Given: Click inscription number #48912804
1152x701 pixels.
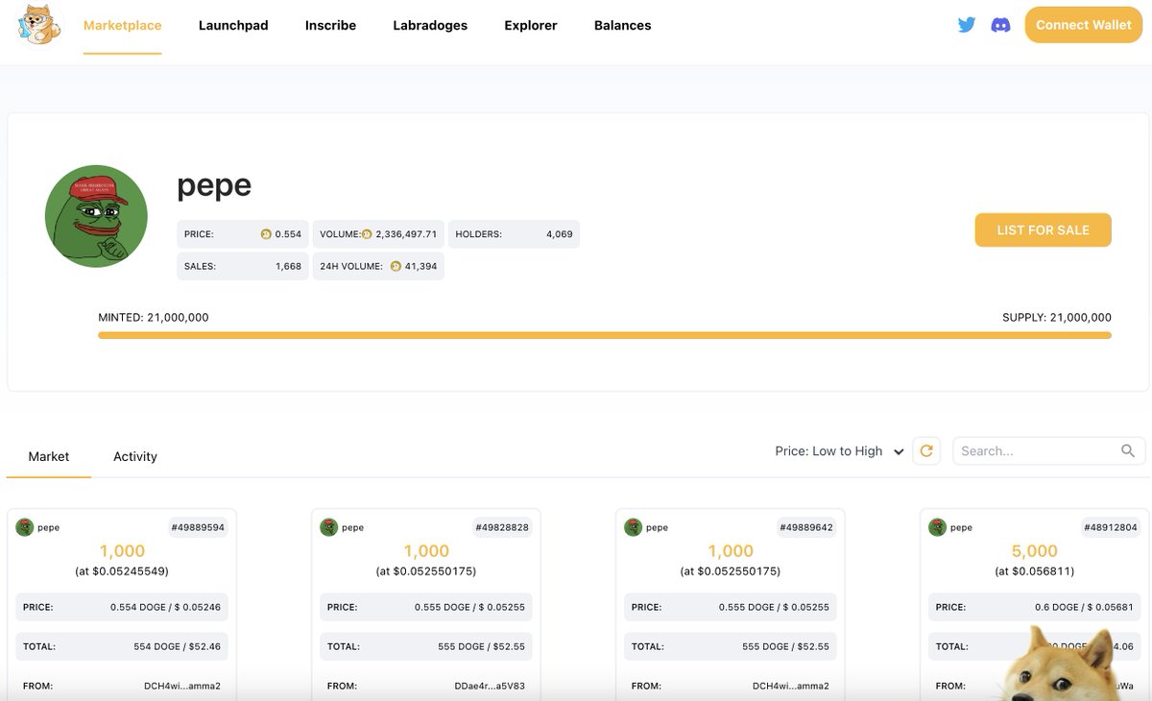Looking at the screenshot, I should (1111, 527).
